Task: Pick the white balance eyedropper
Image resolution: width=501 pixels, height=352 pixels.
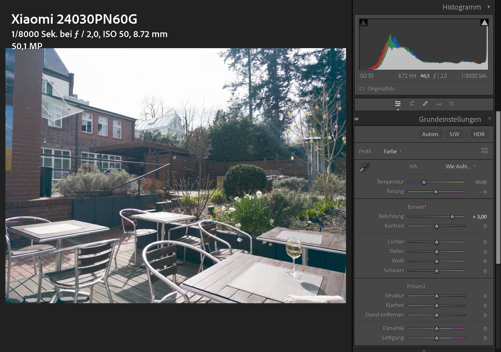Action: click(x=364, y=167)
